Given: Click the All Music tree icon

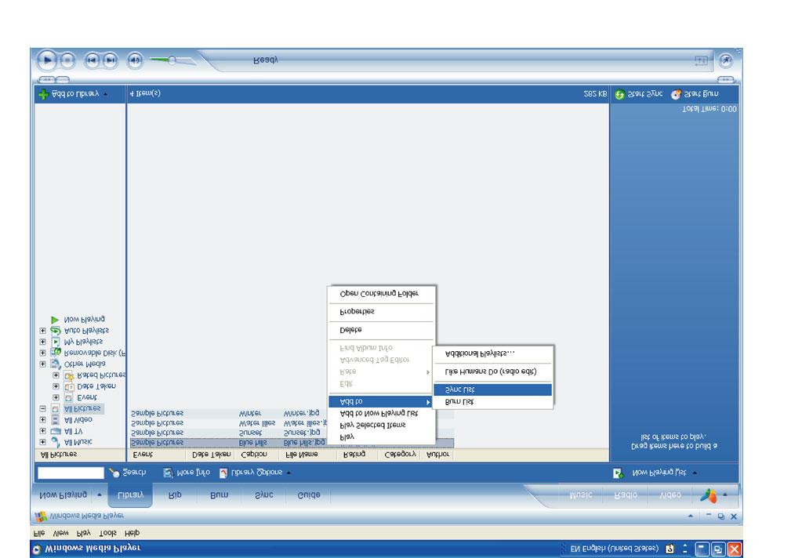Looking at the screenshot, I should coord(55,442).
